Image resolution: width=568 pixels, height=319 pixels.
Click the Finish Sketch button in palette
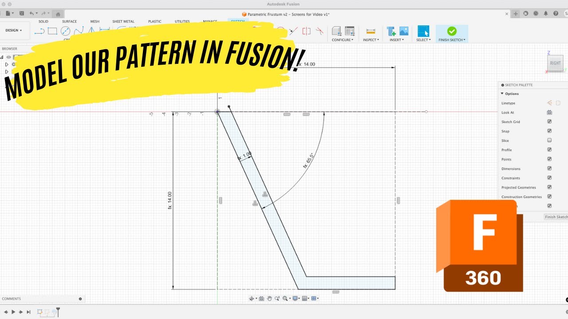[x=556, y=217]
